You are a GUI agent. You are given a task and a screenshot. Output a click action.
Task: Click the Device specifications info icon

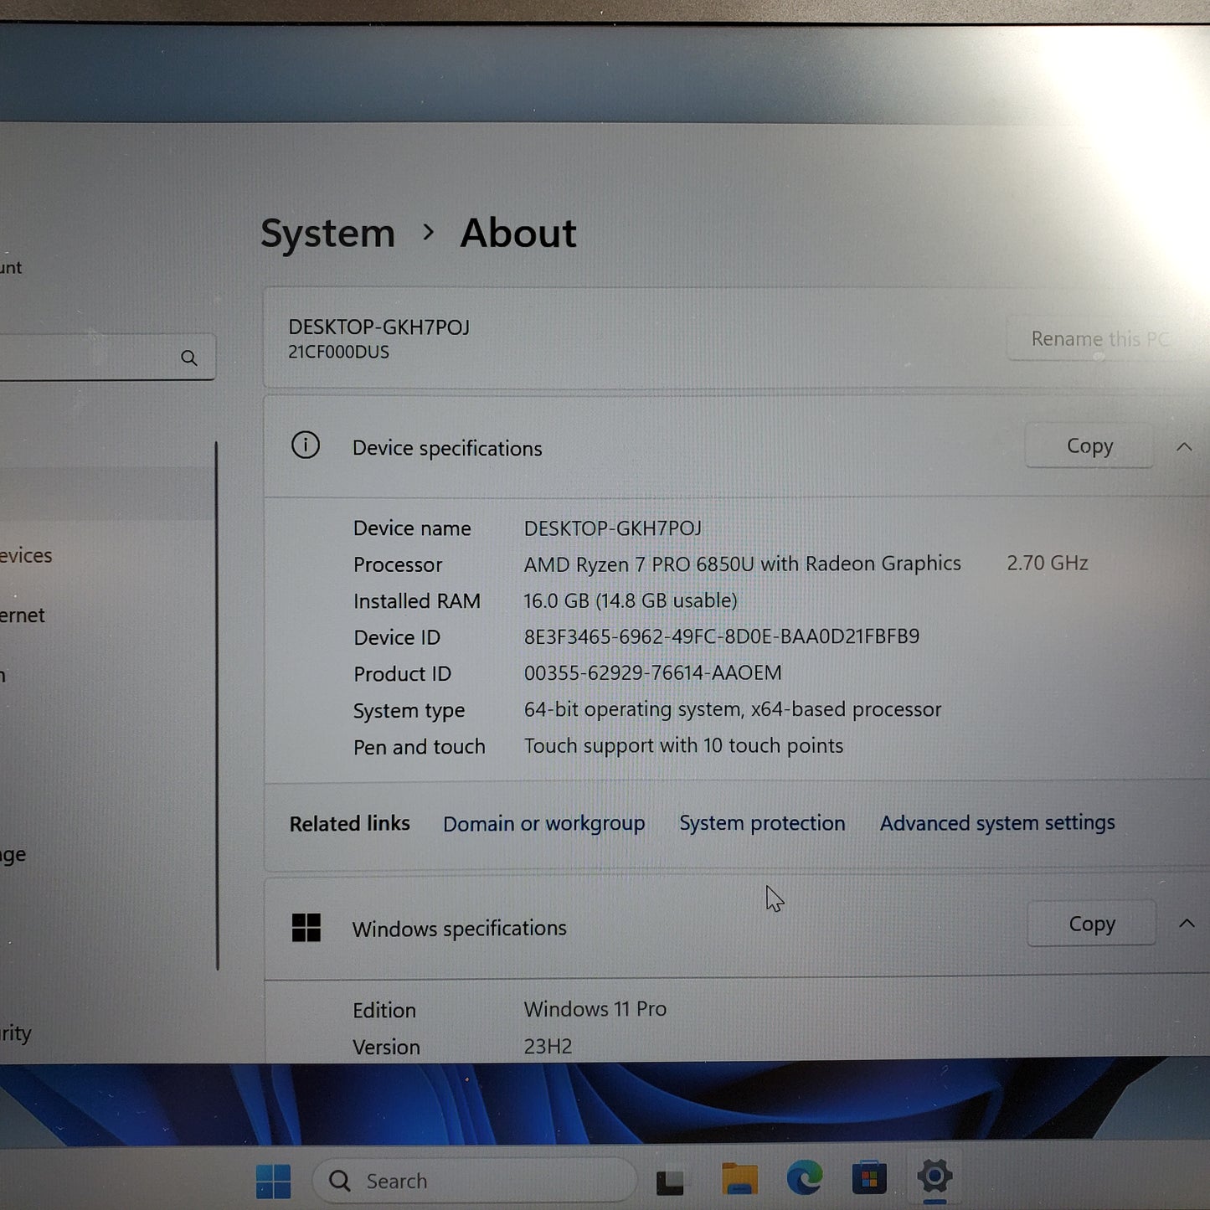(x=306, y=446)
